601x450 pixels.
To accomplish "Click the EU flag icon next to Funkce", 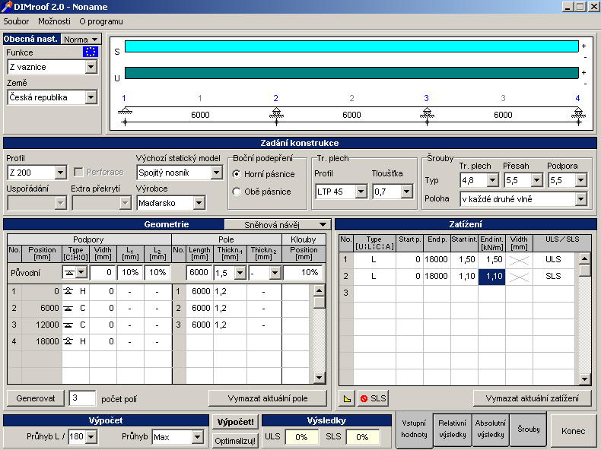I will (91, 52).
